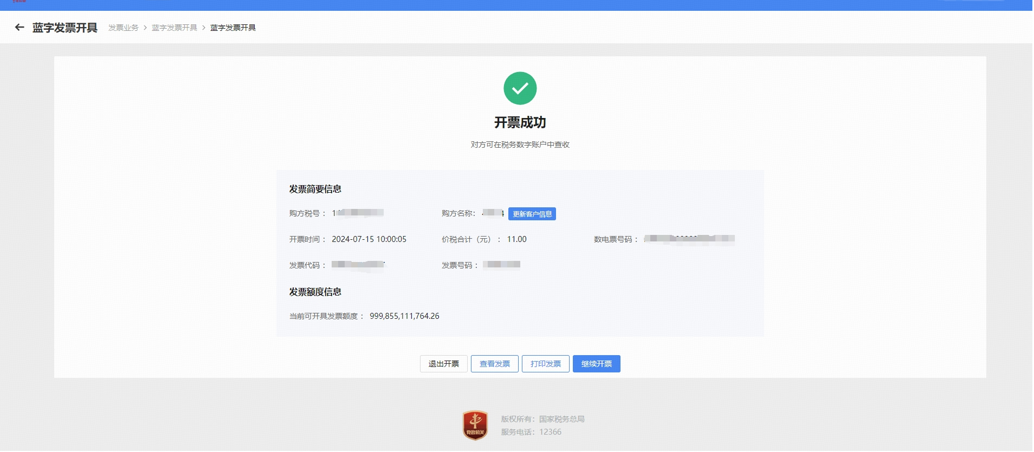
Task: Continue invoicing with 继续开票 button
Action: click(596, 364)
